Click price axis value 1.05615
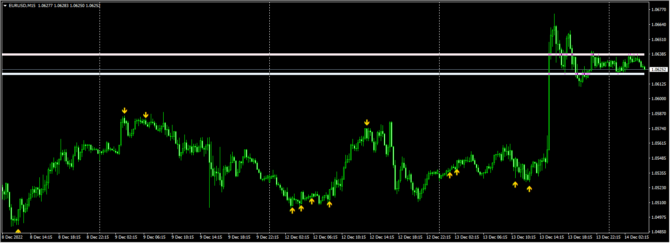This screenshot has height=243, width=670. [659, 143]
